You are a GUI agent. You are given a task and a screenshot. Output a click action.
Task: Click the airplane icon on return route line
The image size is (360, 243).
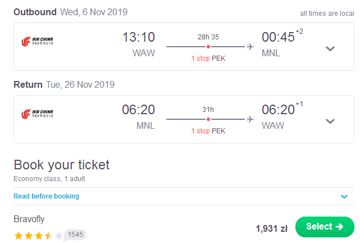click(250, 119)
